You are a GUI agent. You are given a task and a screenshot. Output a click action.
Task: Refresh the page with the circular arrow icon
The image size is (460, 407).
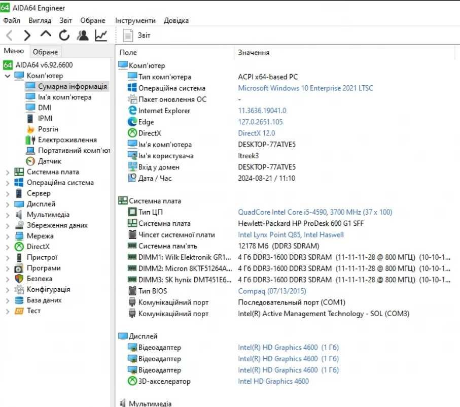coord(64,35)
